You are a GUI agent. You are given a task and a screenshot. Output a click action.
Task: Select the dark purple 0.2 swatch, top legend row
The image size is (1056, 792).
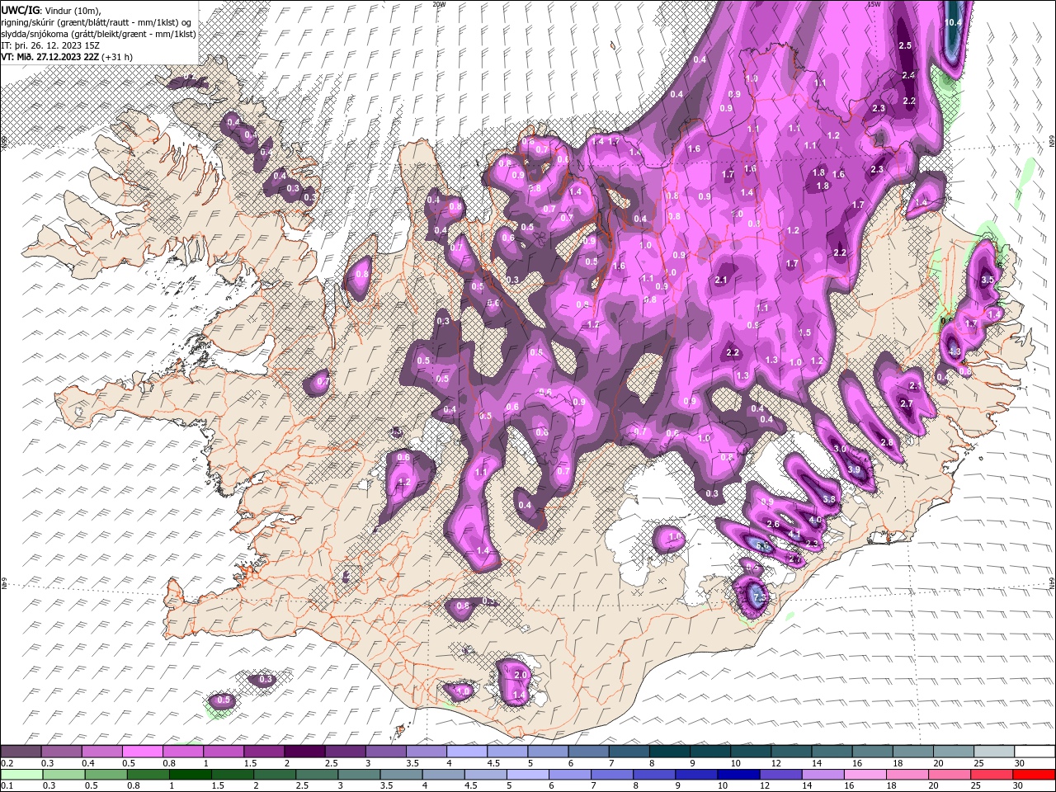21,752
